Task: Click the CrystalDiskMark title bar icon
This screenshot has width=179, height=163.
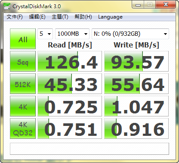Action: click(x=7, y=6)
